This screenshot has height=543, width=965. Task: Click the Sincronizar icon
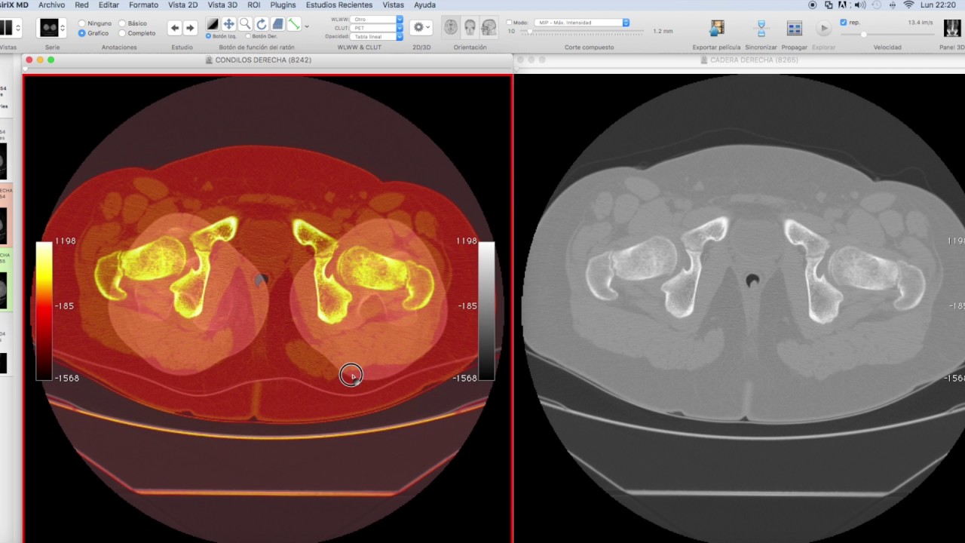(761, 28)
